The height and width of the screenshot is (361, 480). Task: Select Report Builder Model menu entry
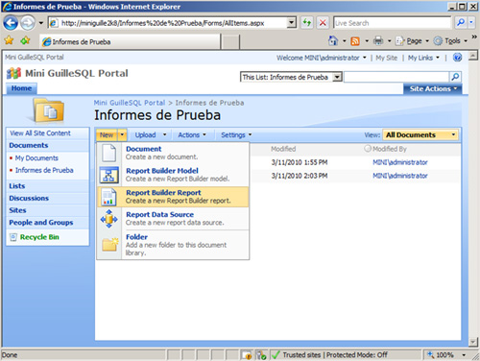tap(173, 175)
